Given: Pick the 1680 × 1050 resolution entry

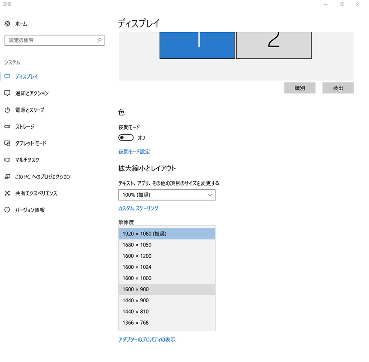Looking at the screenshot, I should click(166, 245).
